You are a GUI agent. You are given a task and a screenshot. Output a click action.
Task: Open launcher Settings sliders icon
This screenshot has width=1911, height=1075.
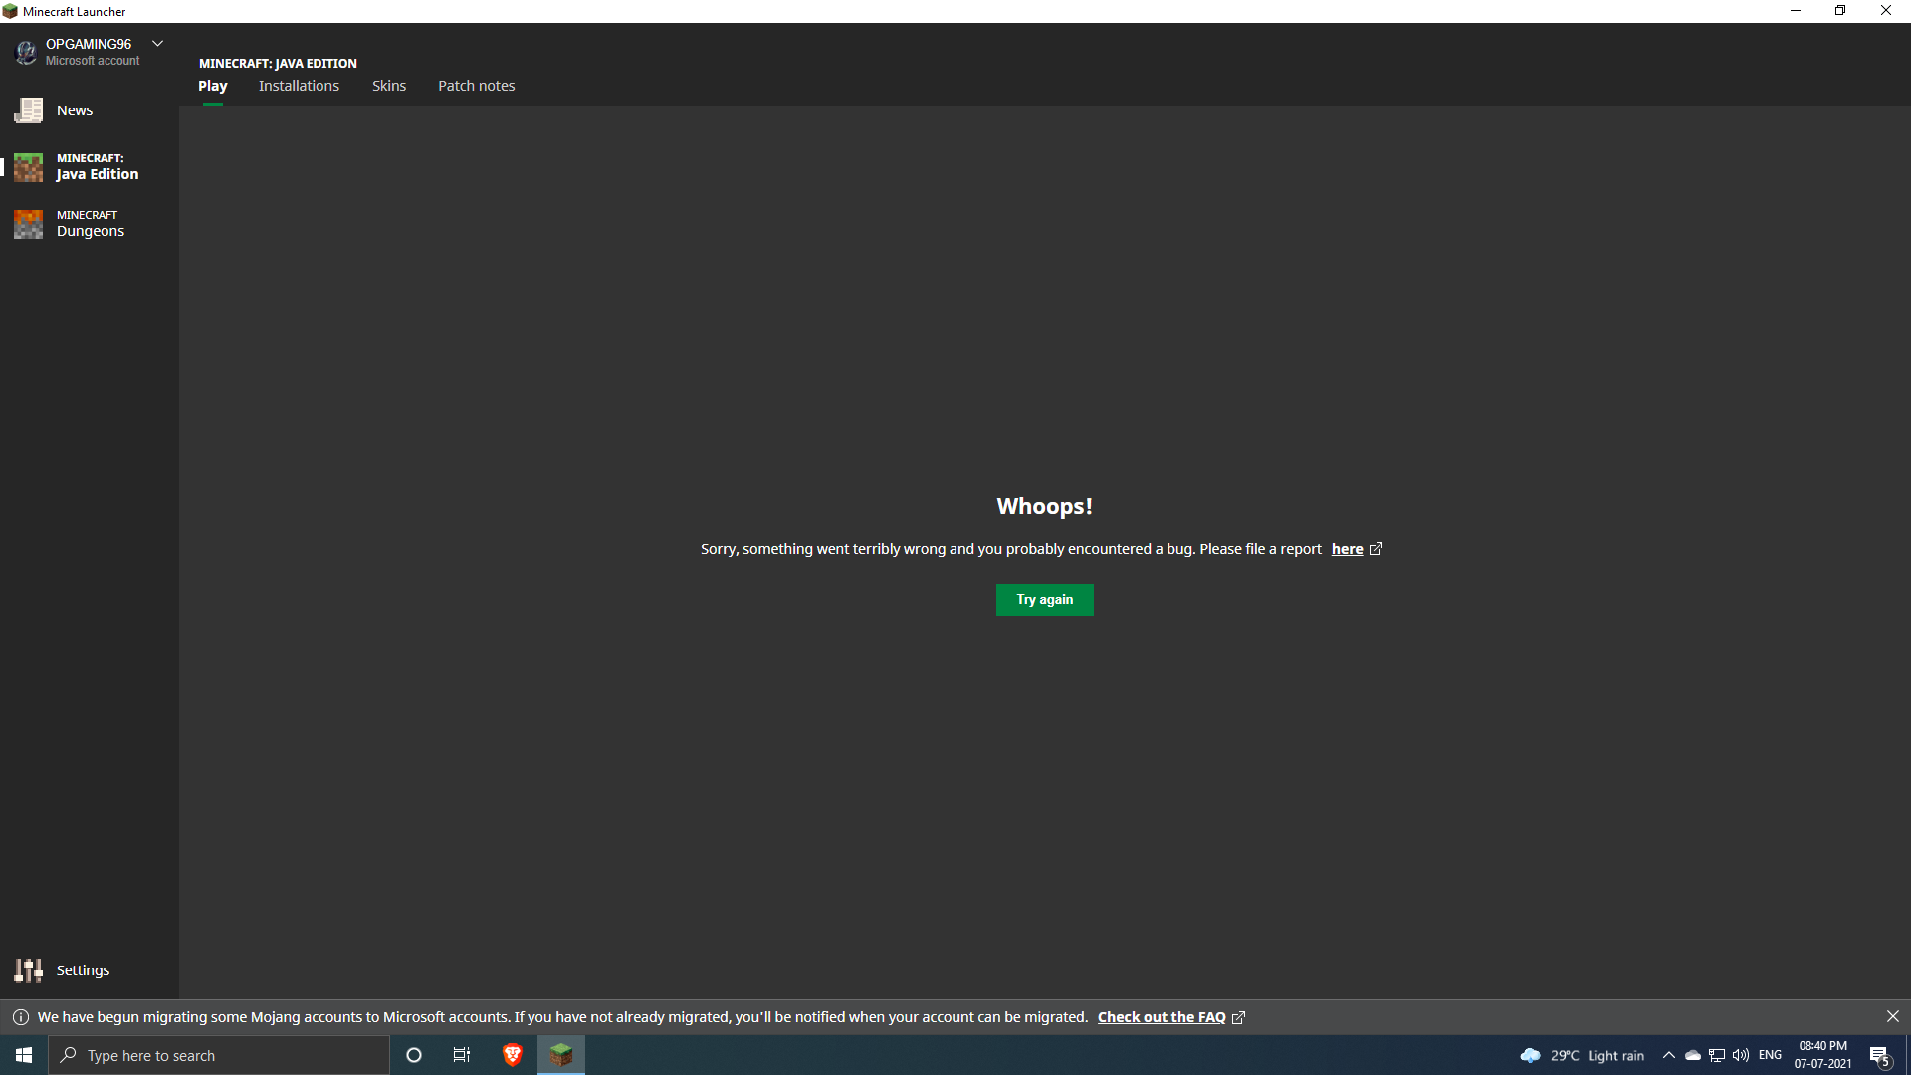point(28,970)
